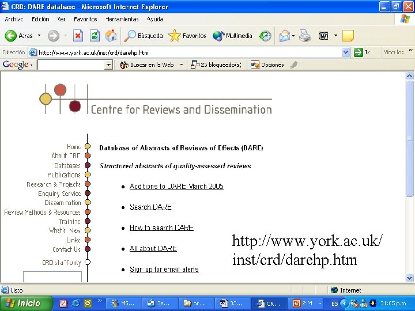The width and height of the screenshot is (415, 311).
Task: Expand the Vínculos links chevron
Action: coord(410,50)
